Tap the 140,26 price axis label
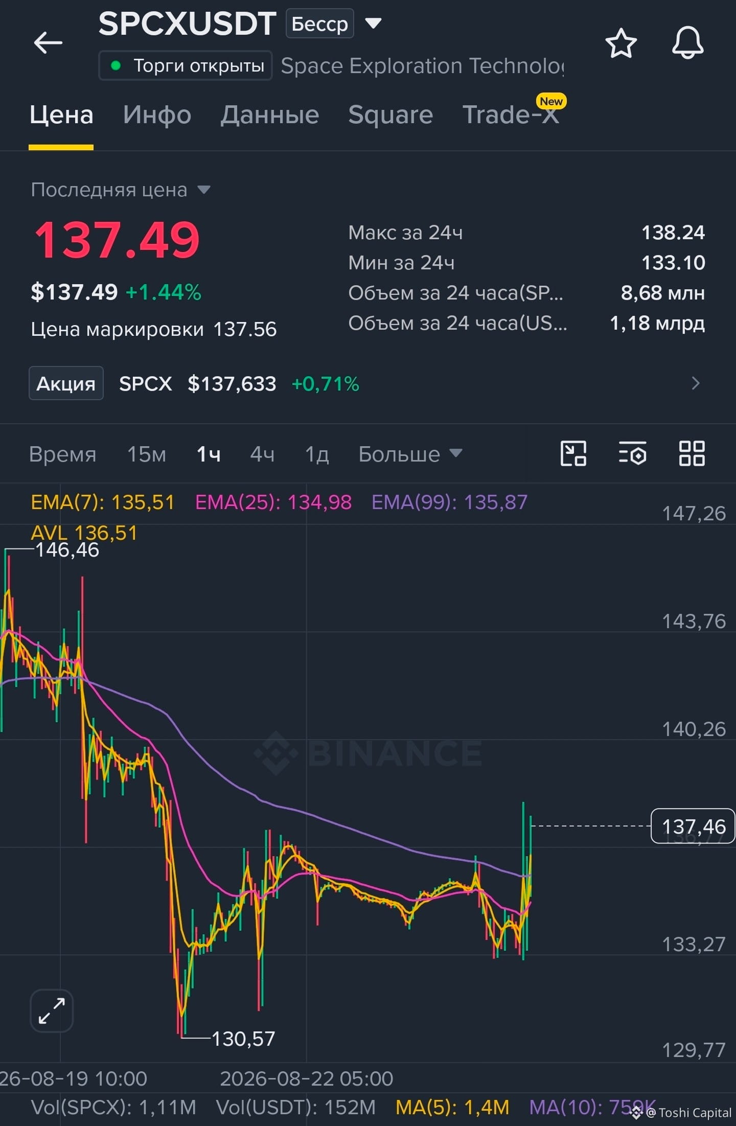This screenshot has width=736, height=1126. point(694,729)
